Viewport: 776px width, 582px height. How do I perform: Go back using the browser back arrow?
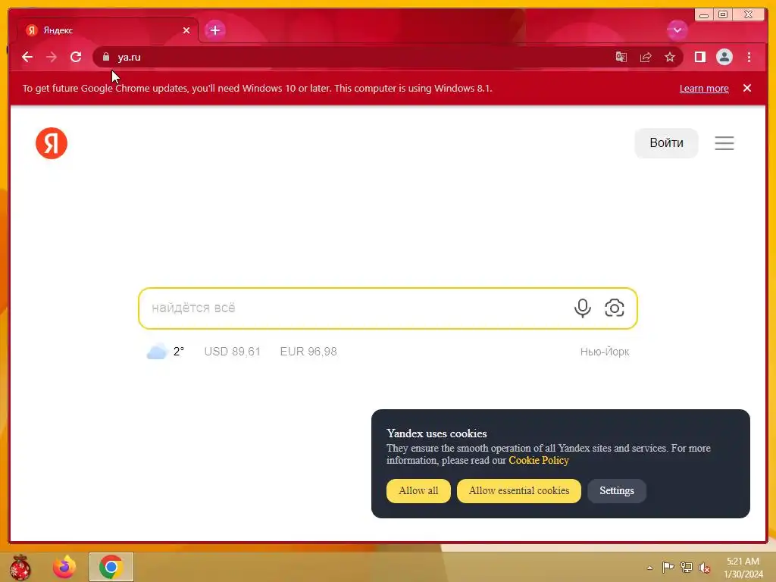27,57
